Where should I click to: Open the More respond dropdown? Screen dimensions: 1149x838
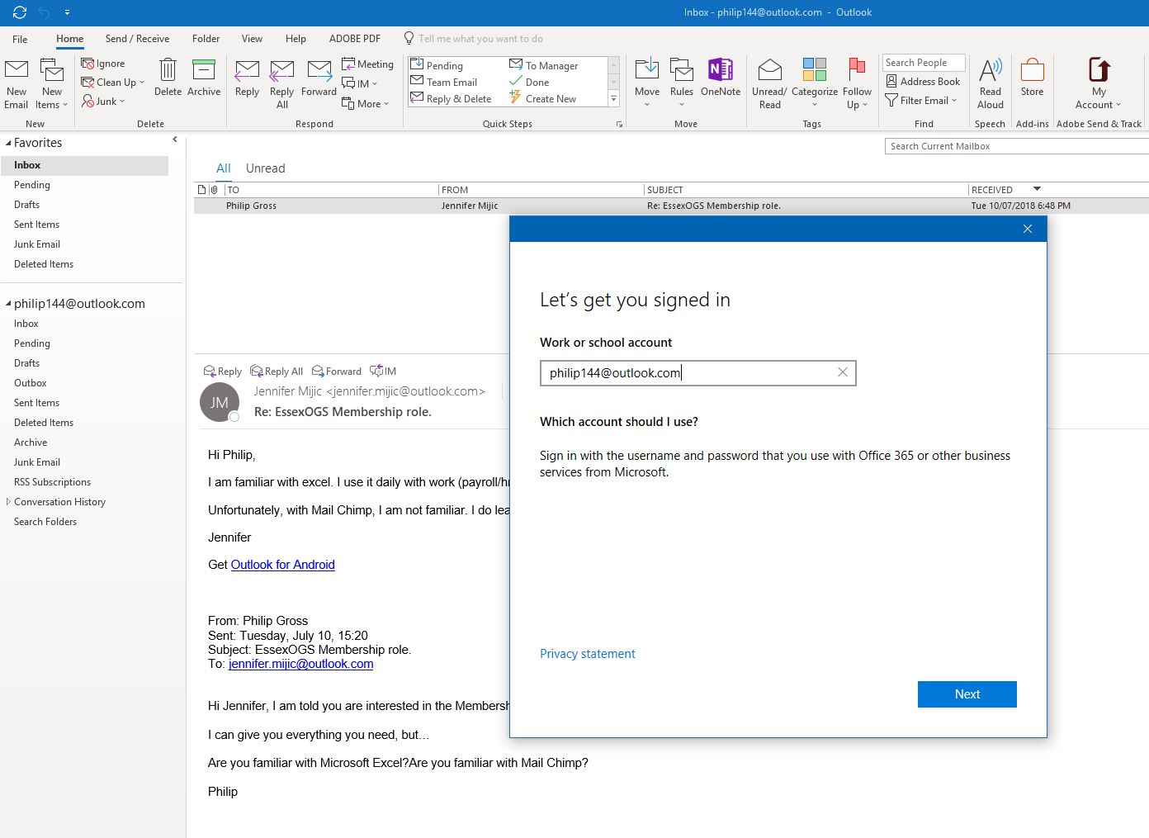(x=366, y=103)
